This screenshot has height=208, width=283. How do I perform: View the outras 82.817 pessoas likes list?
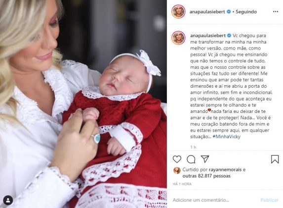click(206, 176)
